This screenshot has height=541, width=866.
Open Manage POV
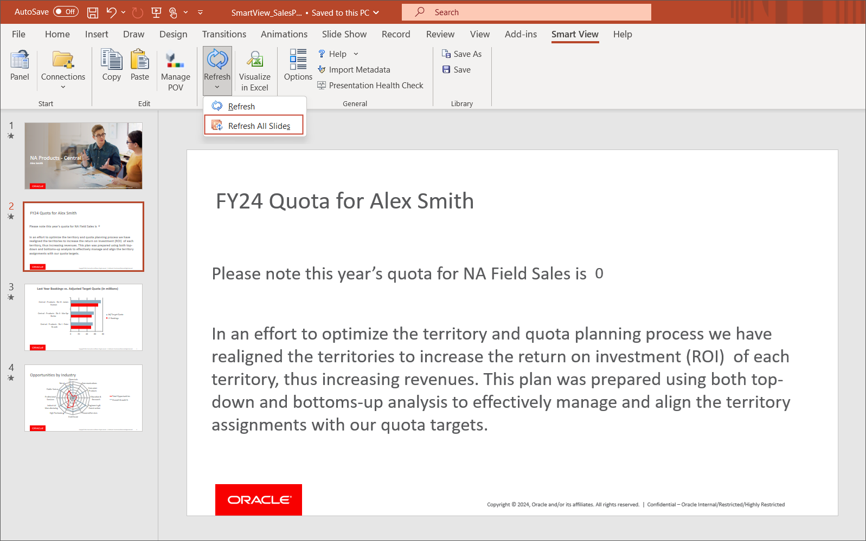click(175, 71)
